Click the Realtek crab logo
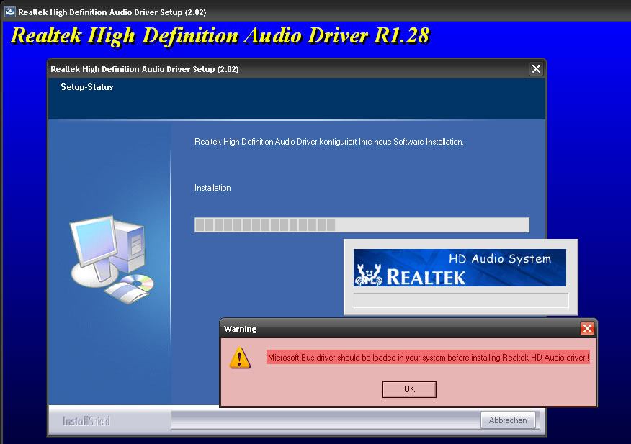The height and width of the screenshot is (444, 631). pyautogui.click(x=370, y=275)
